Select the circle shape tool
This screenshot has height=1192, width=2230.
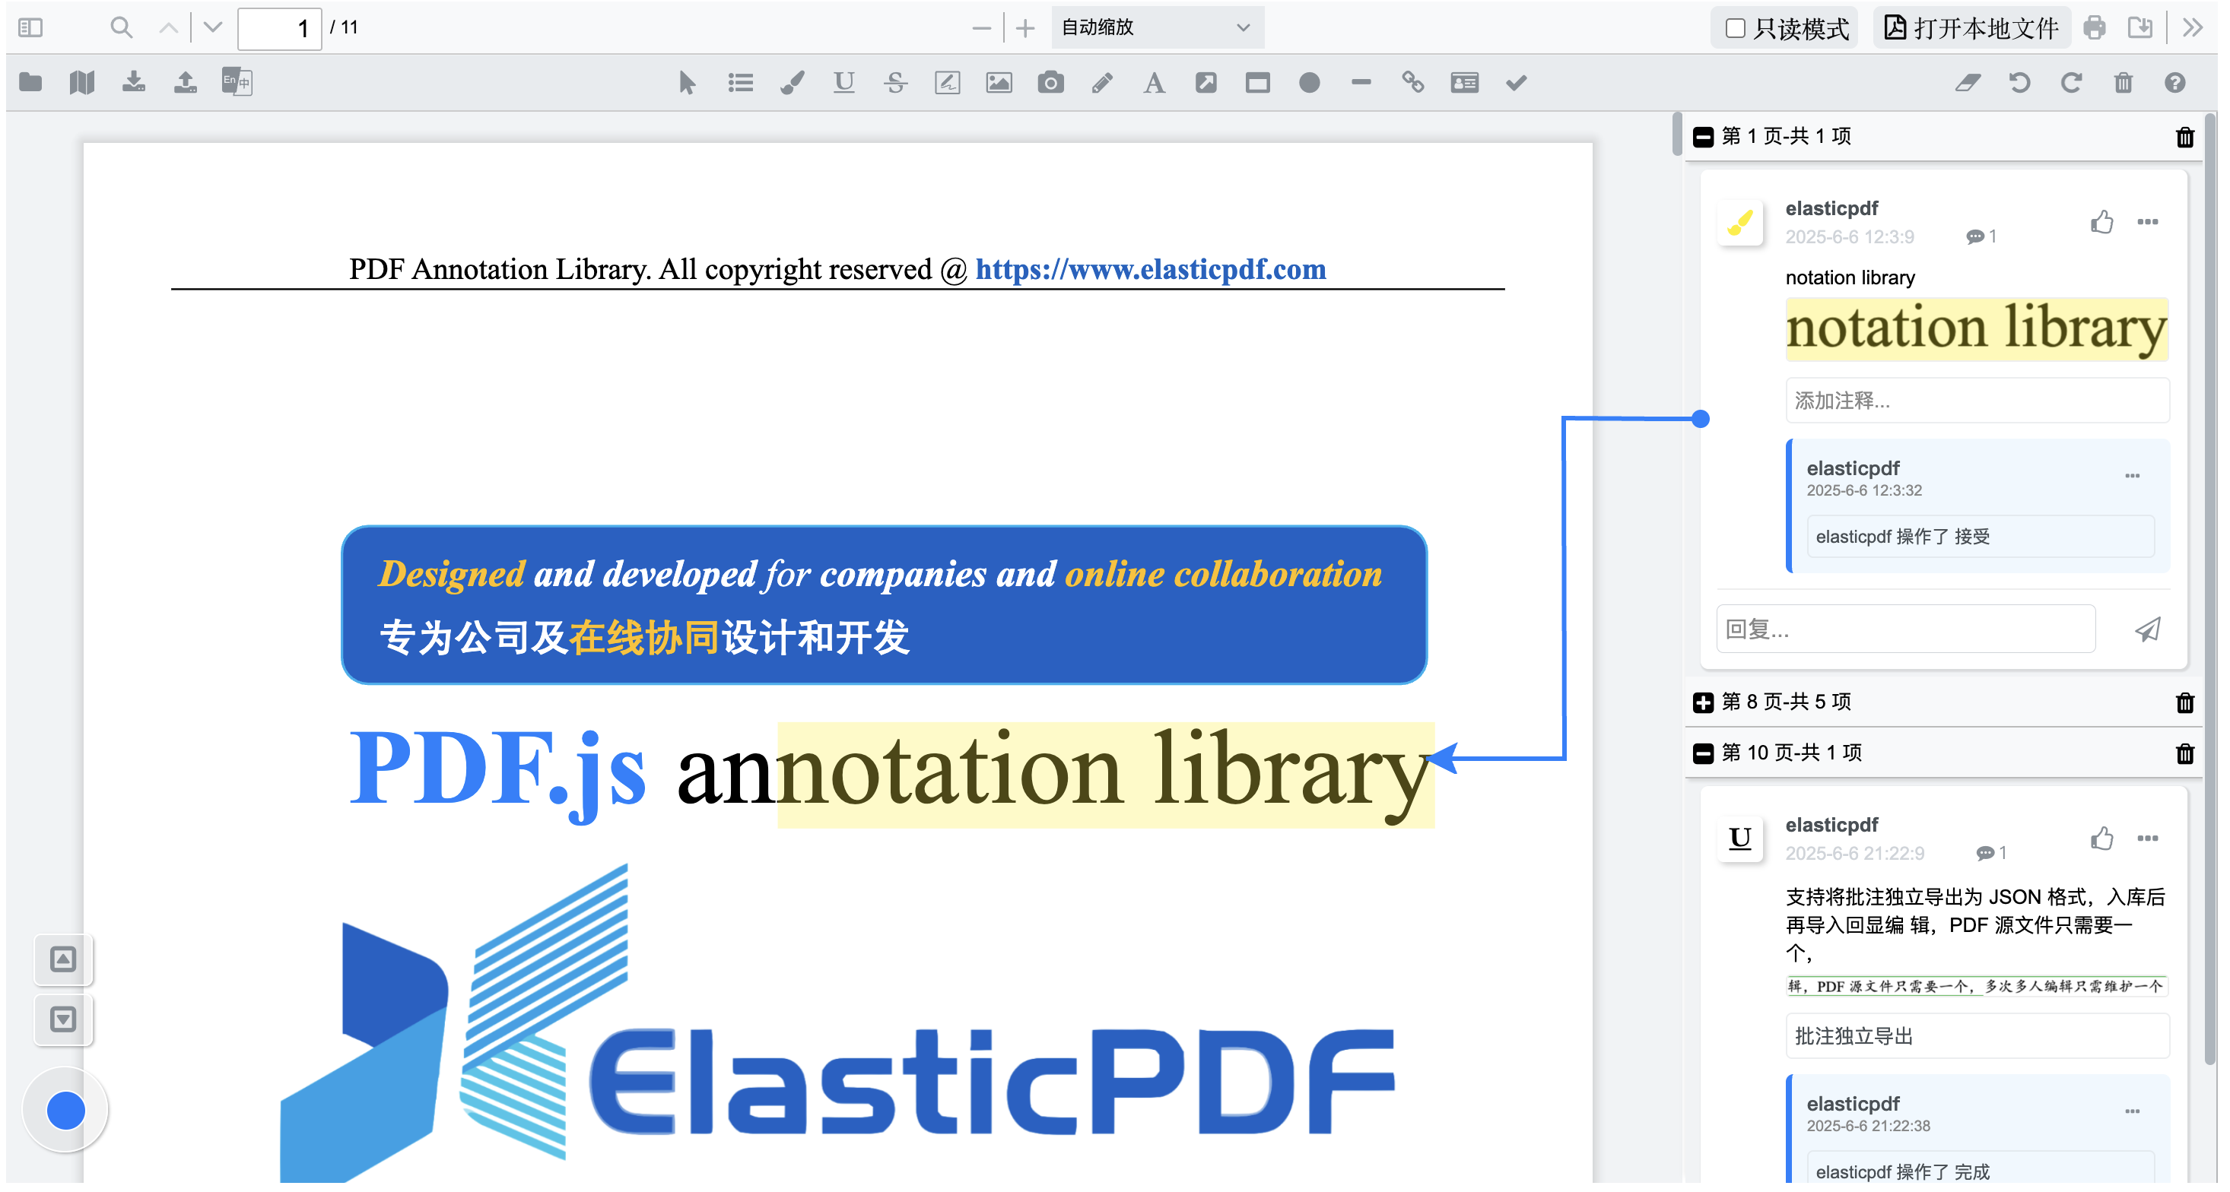(1309, 83)
